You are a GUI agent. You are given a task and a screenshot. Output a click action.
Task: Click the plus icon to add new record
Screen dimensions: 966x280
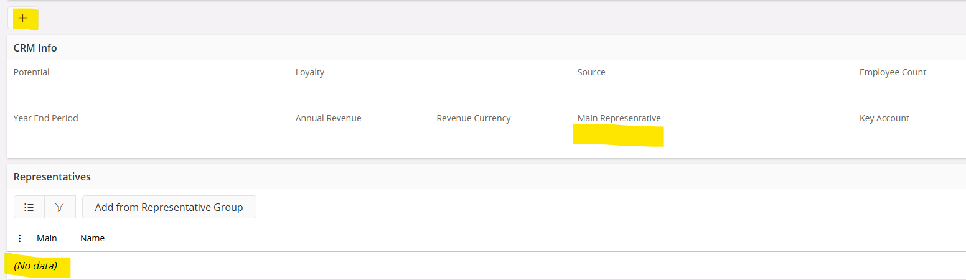tap(23, 19)
